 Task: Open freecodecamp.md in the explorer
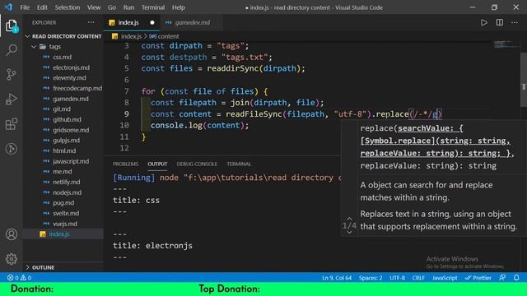tap(77, 88)
